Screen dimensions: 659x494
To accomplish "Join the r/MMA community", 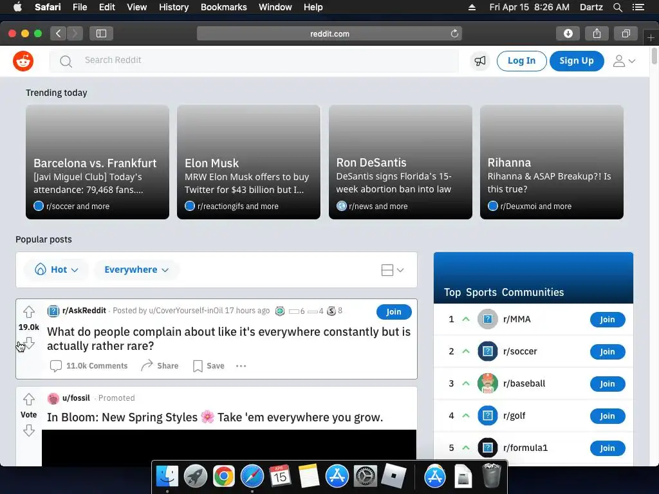I will click(x=608, y=320).
